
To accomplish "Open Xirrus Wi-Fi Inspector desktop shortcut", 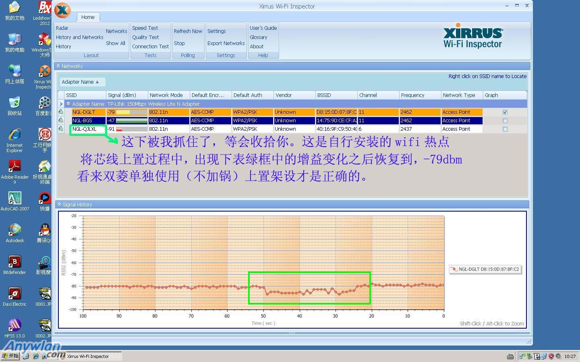I will click(x=43, y=77).
